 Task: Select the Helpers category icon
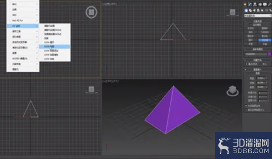[x=262, y=10]
